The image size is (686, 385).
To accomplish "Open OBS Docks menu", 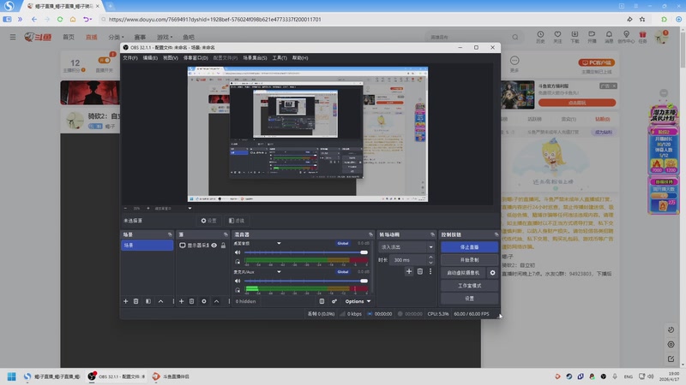I will 196,57.
